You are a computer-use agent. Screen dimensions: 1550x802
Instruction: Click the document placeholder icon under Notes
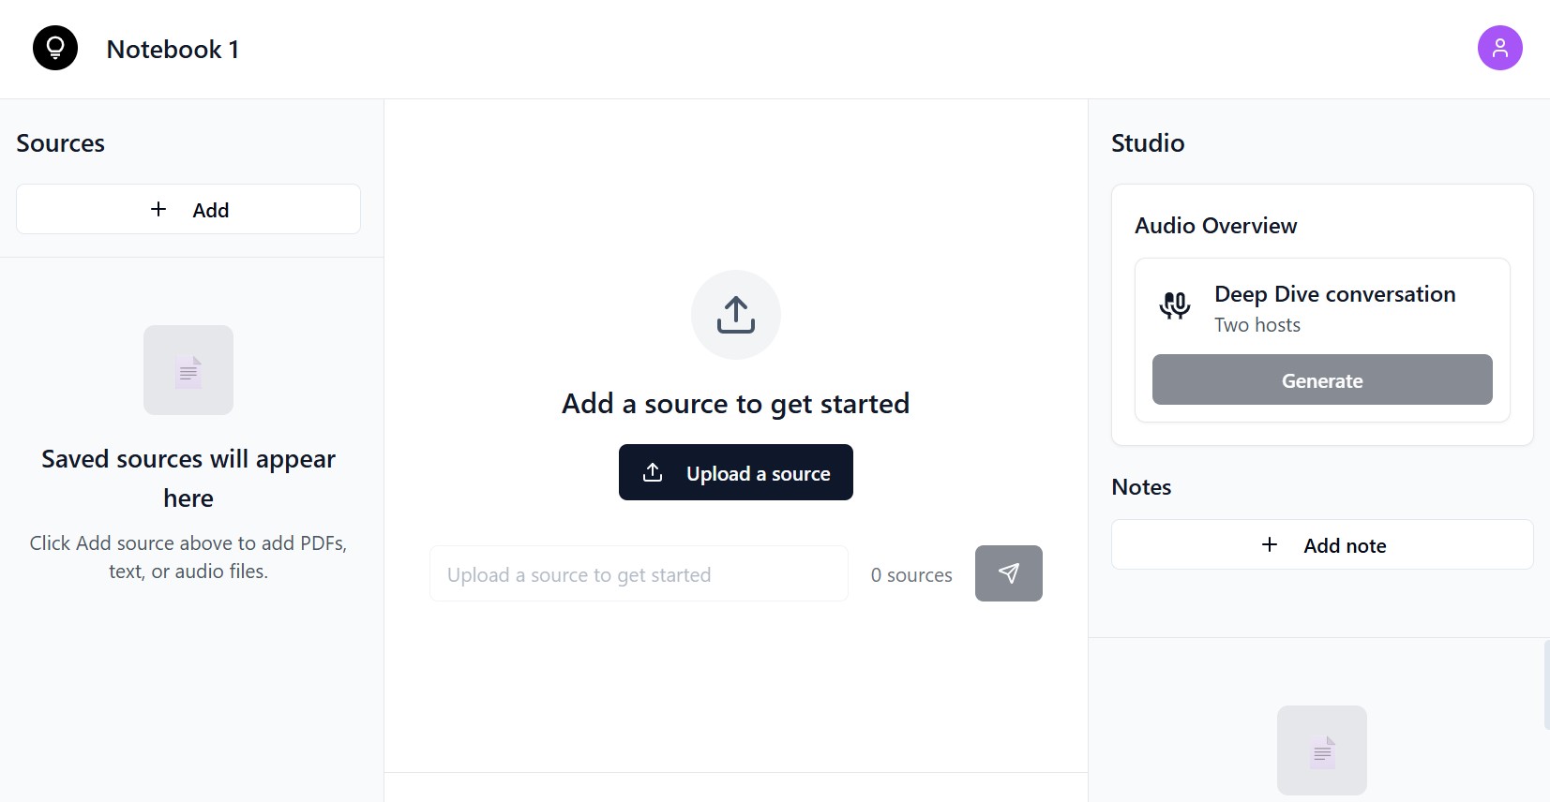(1322, 750)
